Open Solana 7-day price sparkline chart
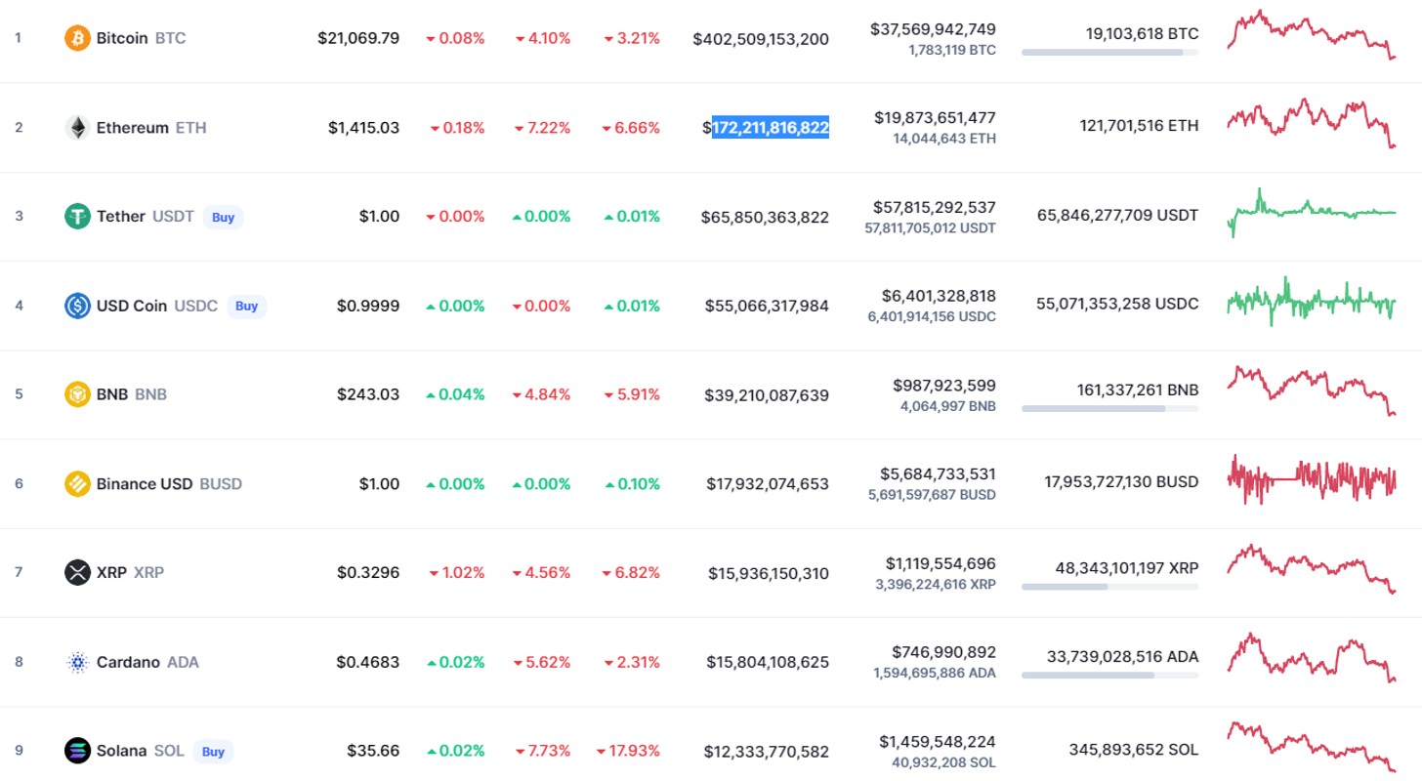 [1312, 747]
